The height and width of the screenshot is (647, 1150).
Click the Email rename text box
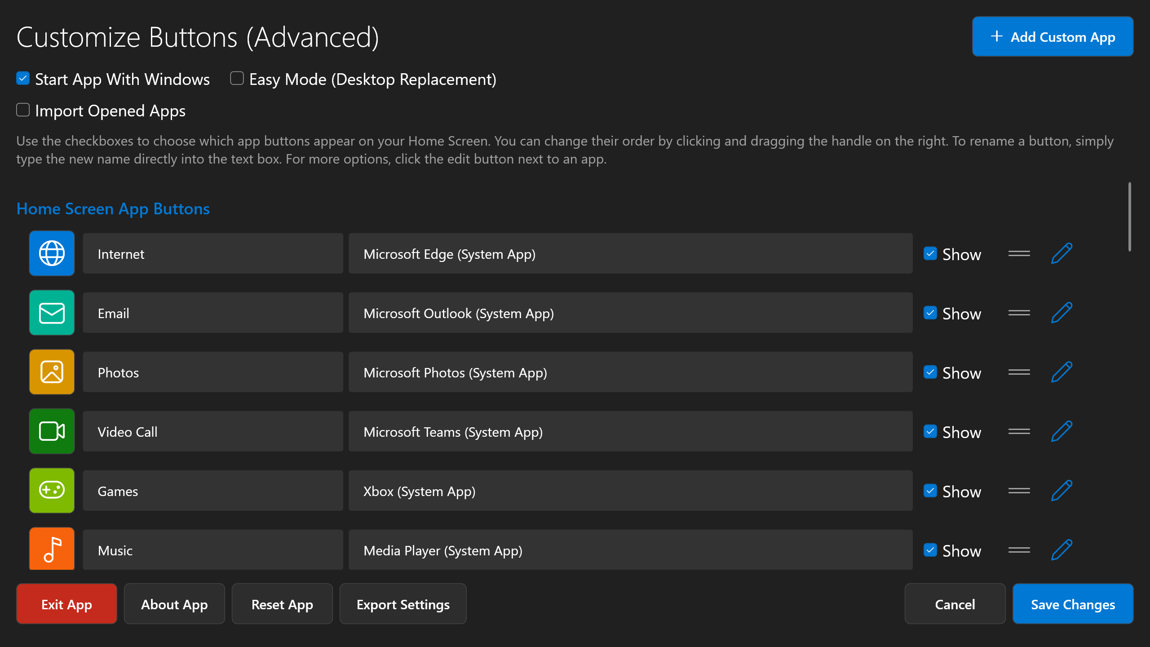(x=212, y=313)
